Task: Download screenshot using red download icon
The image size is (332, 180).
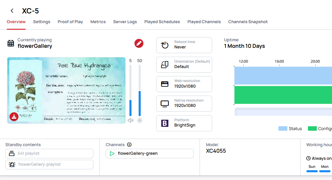Action: pos(14,116)
